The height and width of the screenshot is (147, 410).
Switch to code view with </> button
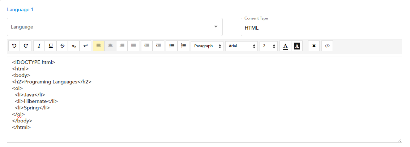coord(327,46)
